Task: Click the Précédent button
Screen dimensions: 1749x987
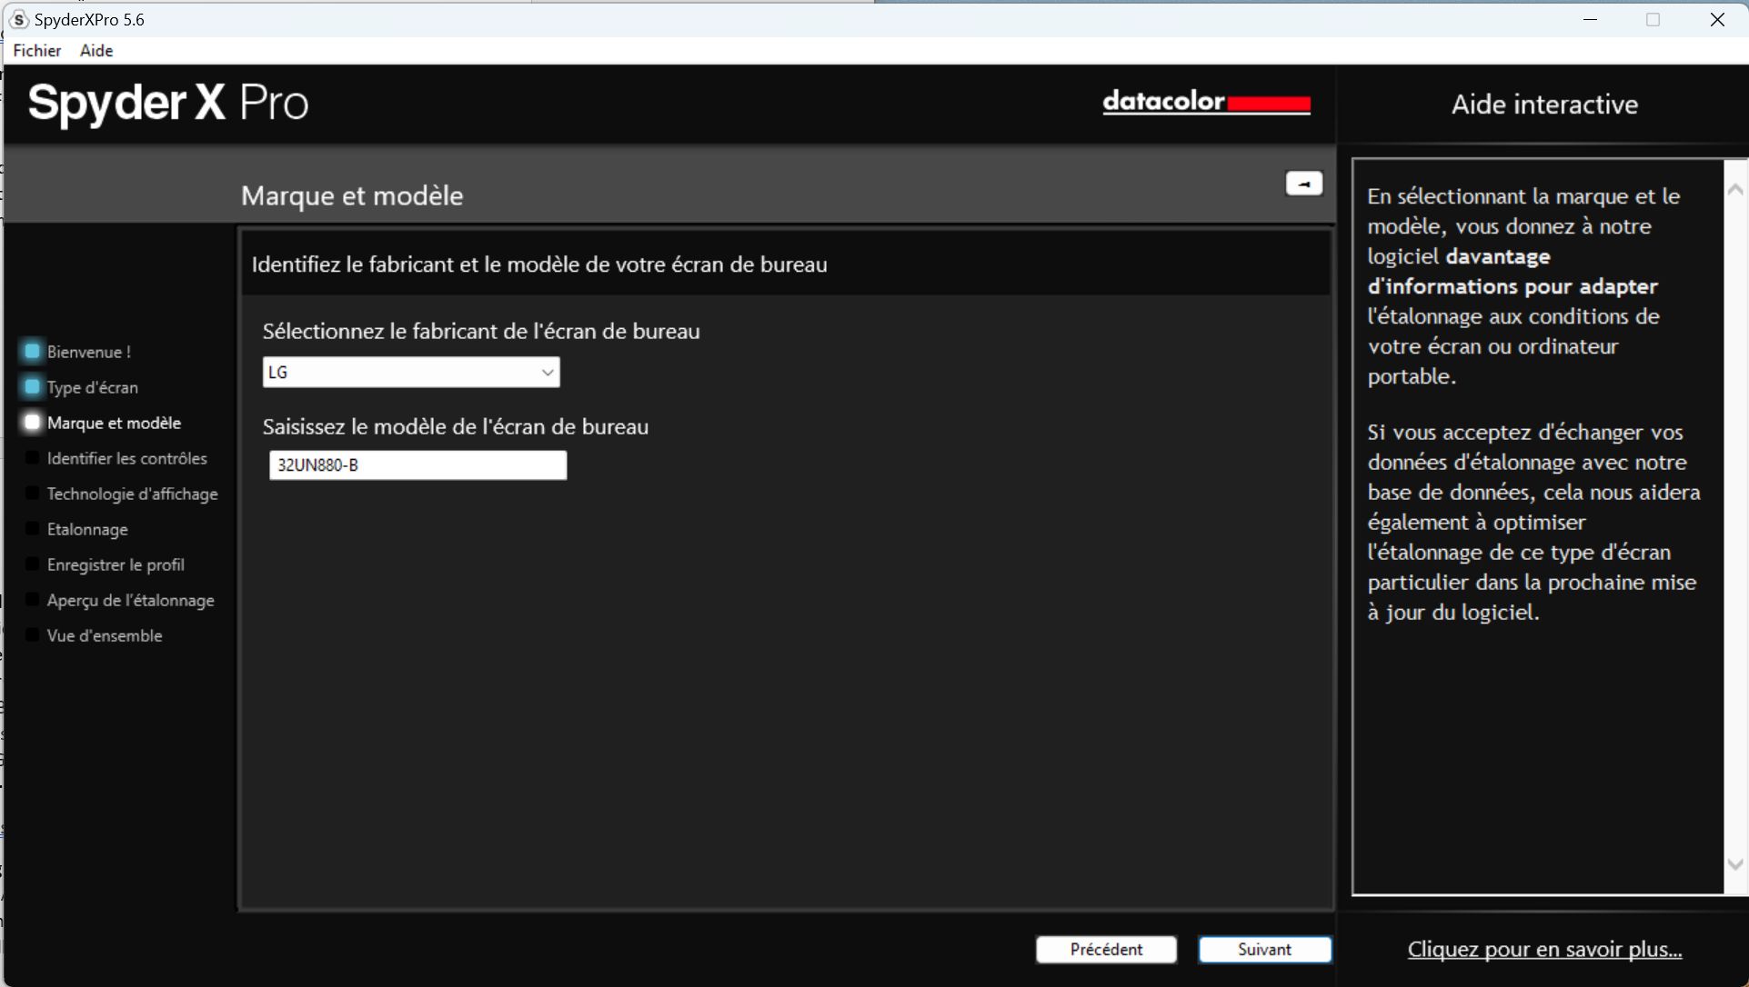Action: coord(1106,950)
